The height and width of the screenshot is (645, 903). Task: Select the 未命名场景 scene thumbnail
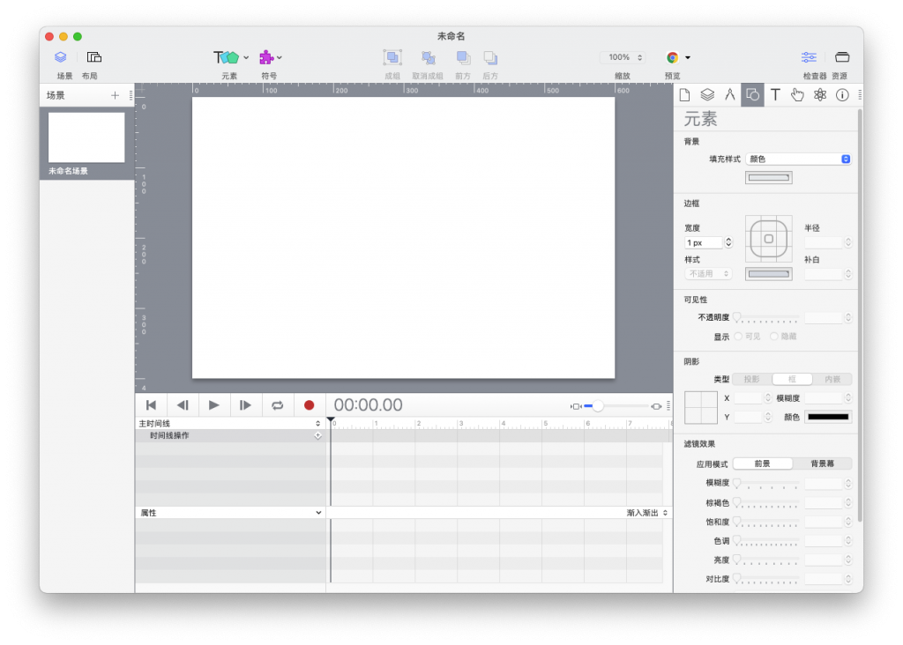86,137
